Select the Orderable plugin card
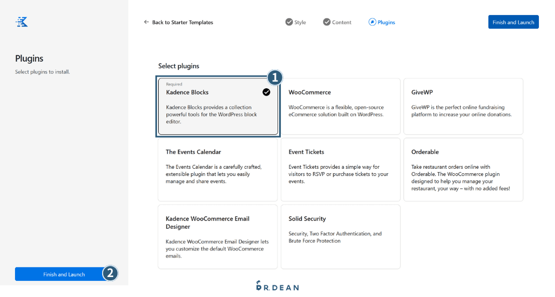Image resolution: width=555 pixels, height=297 pixels. click(463, 169)
